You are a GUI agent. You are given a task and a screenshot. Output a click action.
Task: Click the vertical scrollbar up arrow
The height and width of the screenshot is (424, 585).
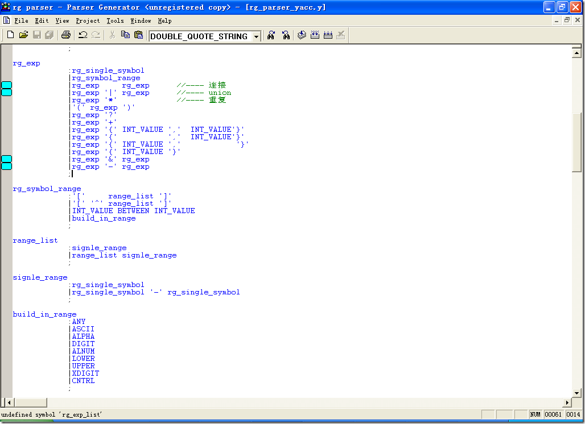pyautogui.click(x=576, y=53)
